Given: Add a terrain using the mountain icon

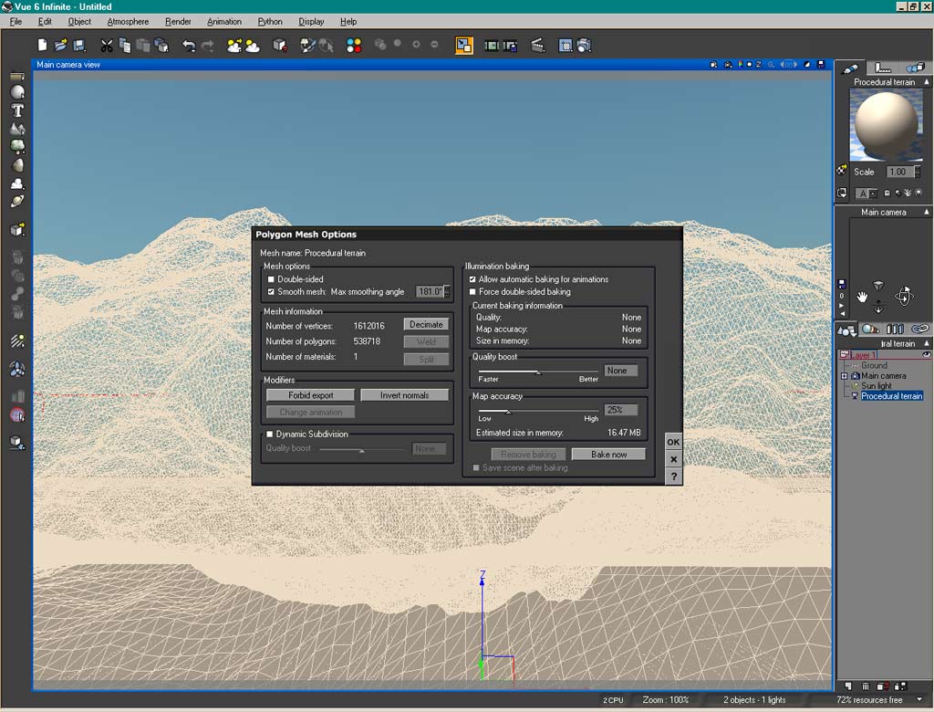Looking at the screenshot, I should click(16, 129).
